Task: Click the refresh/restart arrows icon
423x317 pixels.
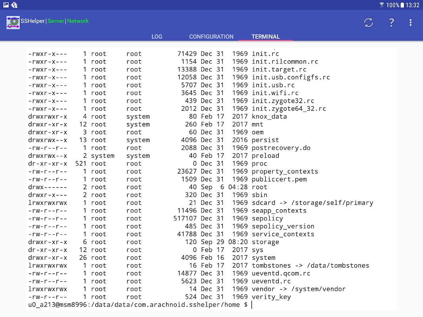Action: (x=369, y=23)
